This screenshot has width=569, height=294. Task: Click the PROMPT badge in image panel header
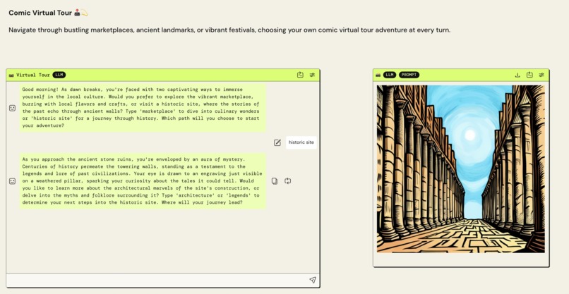pyautogui.click(x=409, y=75)
